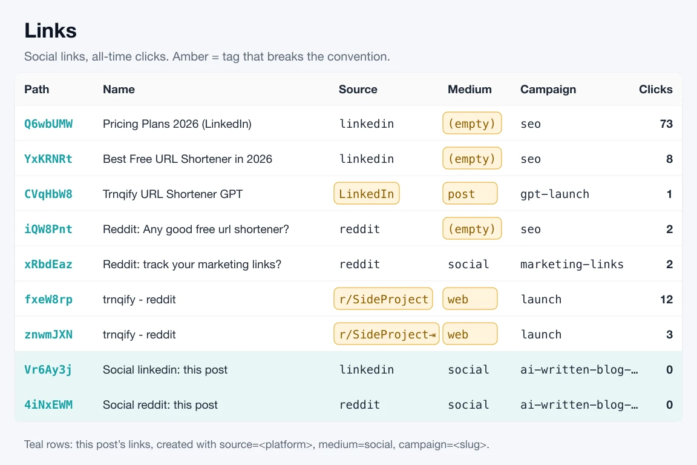Viewport: 697px width, 465px height.
Task: Click the click count 2 in iQW8Pnt row
Action: (669, 229)
